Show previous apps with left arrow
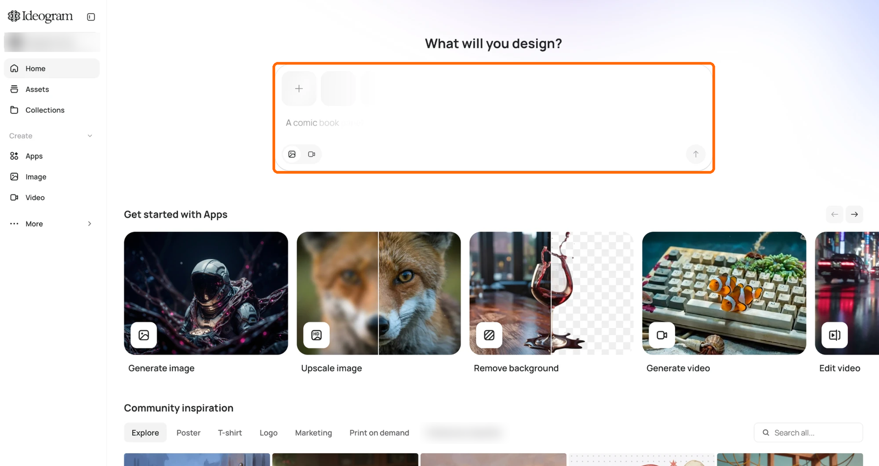This screenshot has width=879, height=466. pos(835,214)
